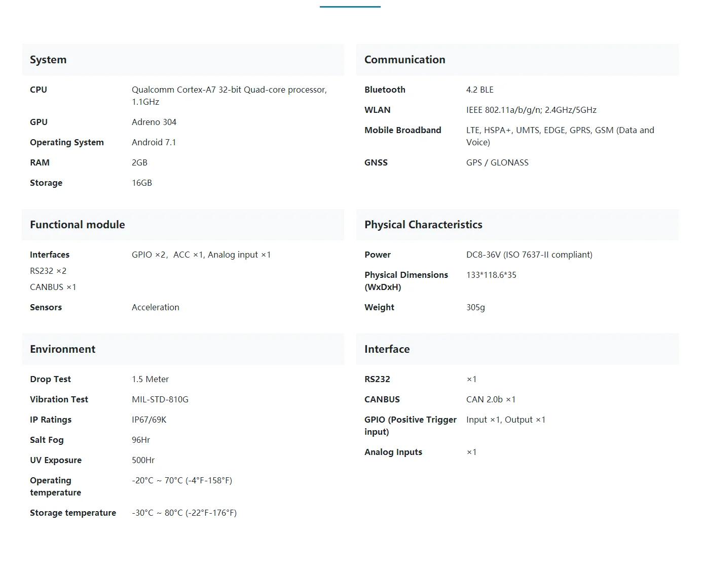
Task: Click the 'Functional module' section heading
Action: tap(78, 225)
